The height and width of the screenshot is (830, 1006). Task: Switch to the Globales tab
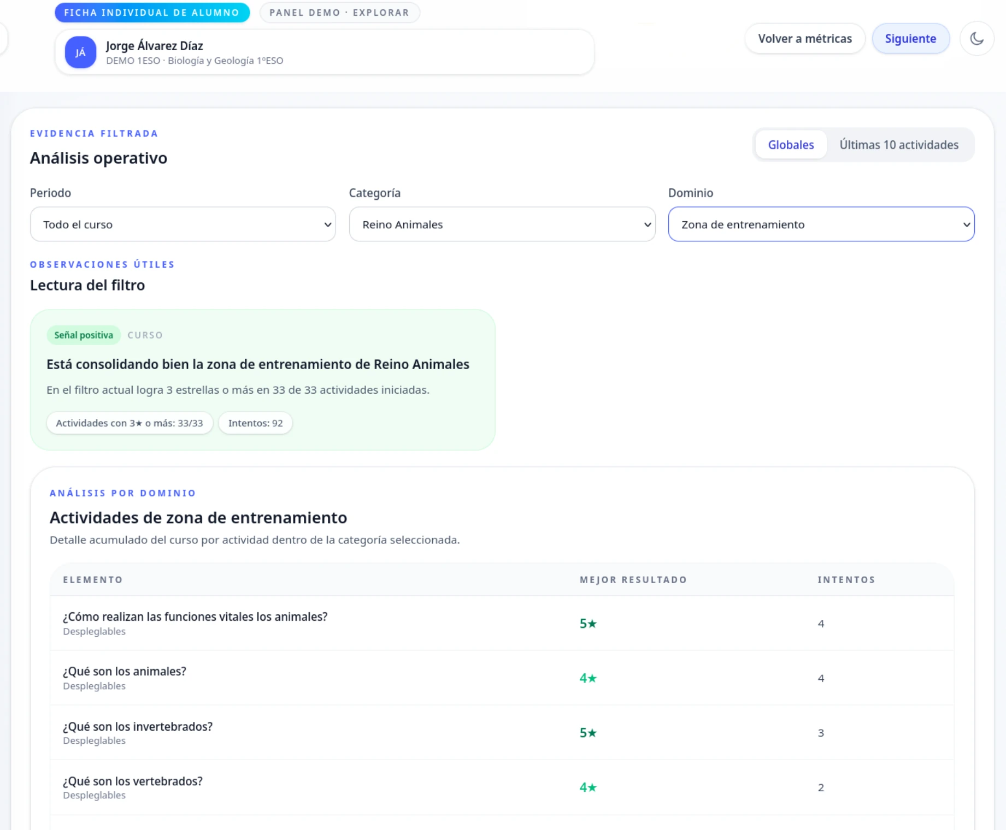pos(791,145)
